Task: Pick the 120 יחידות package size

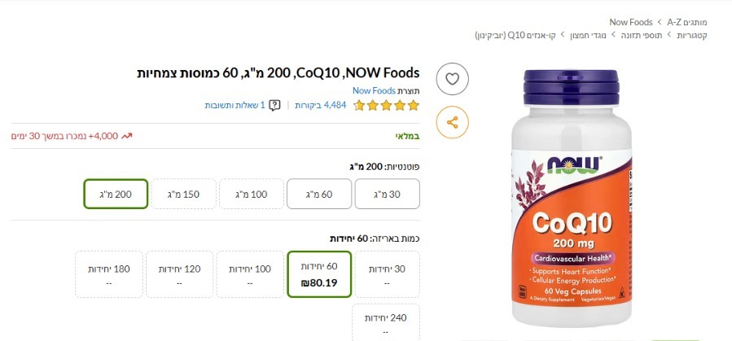Action: 180,274
